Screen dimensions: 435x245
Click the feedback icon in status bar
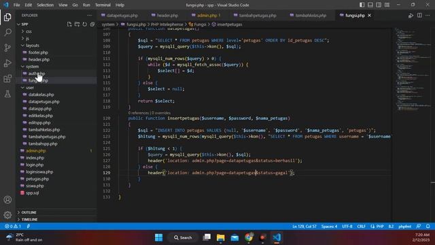point(419,227)
